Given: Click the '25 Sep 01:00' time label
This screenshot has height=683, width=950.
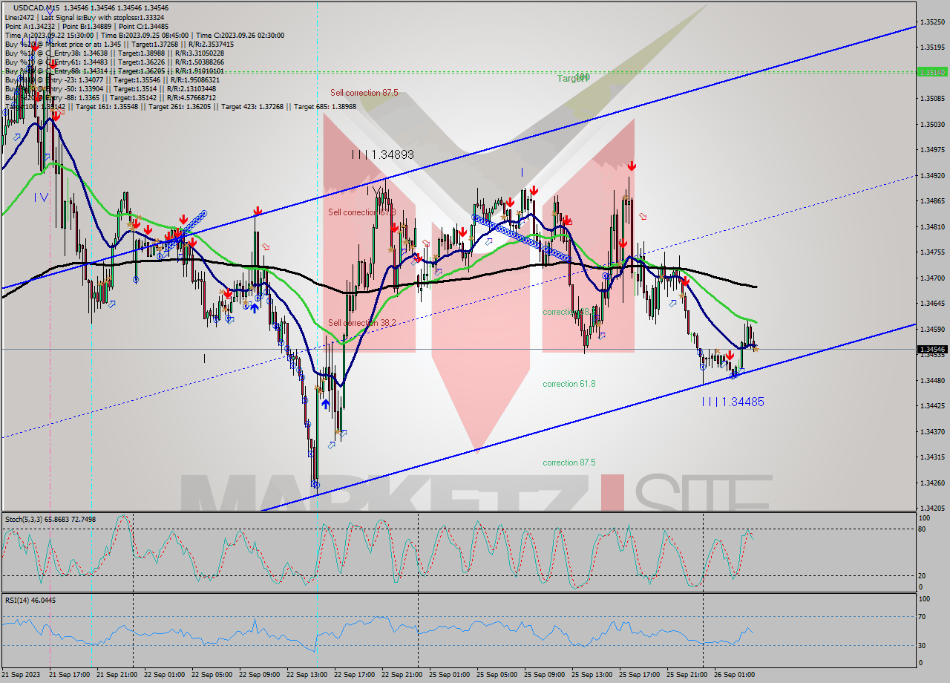Looking at the screenshot, I should [450, 675].
